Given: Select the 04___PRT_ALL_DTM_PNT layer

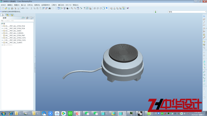Looking at the screenshot, I should coord(15,36).
